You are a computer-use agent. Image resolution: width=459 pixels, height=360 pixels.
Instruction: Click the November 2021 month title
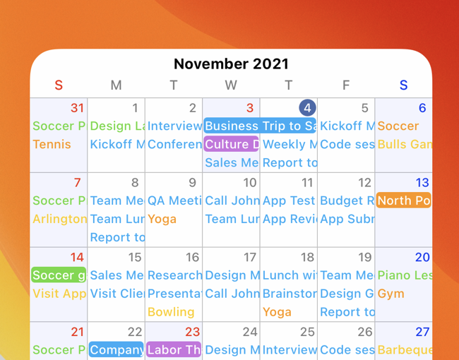click(x=231, y=64)
